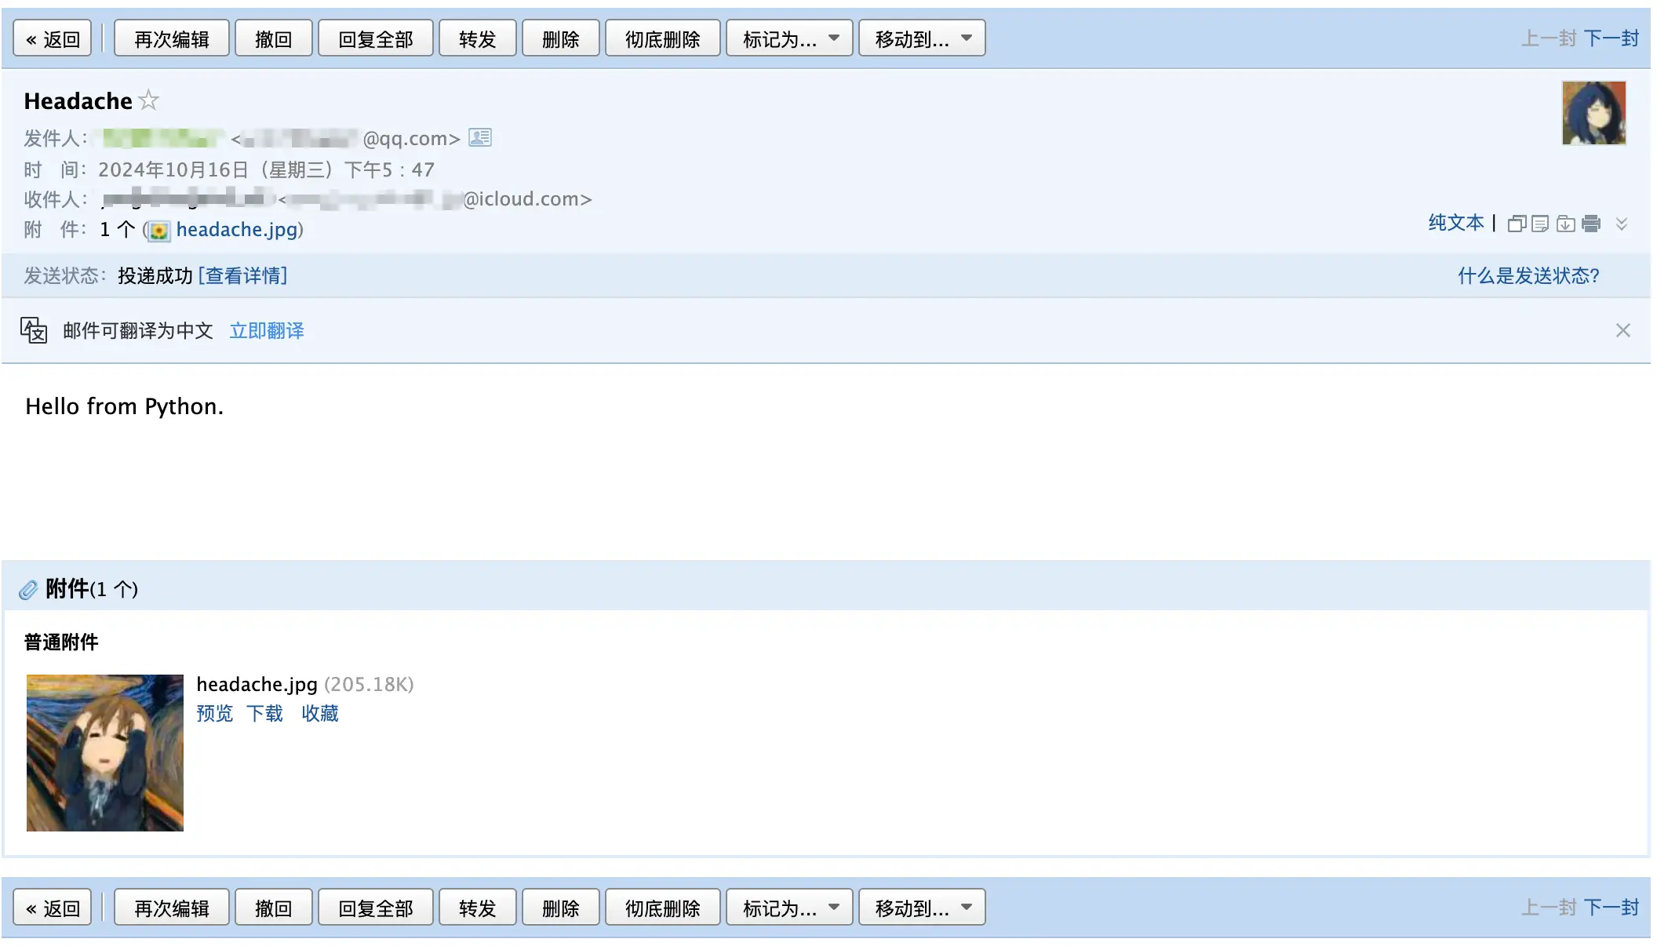The height and width of the screenshot is (946, 1657).
Task: Open top 移动到... dropdown
Action: pyautogui.click(x=922, y=38)
